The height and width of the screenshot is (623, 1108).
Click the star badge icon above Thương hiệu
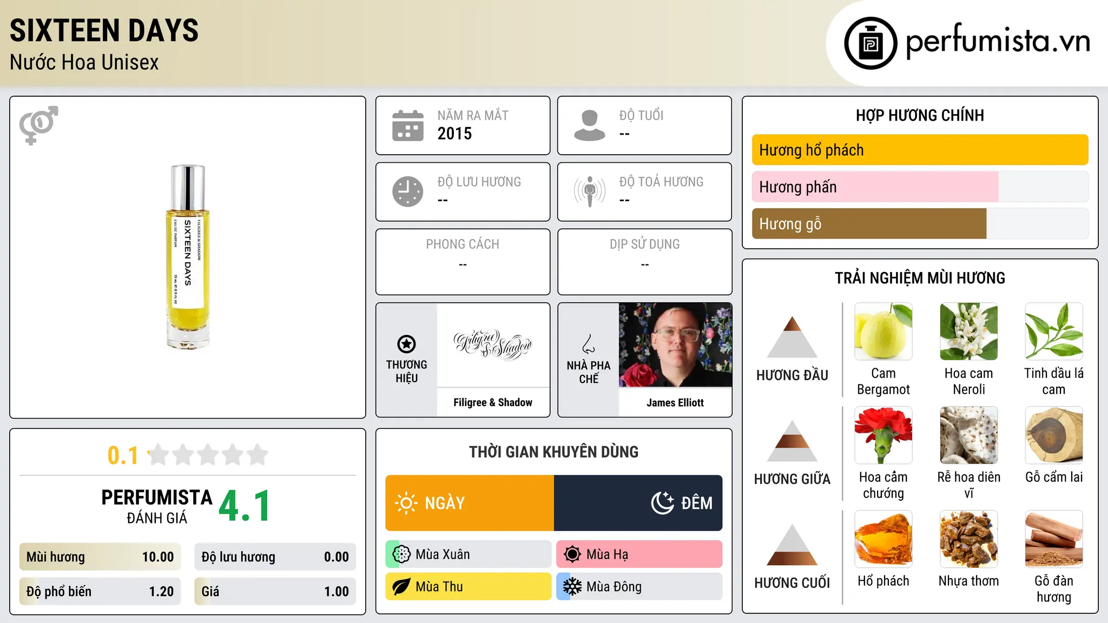[406, 344]
